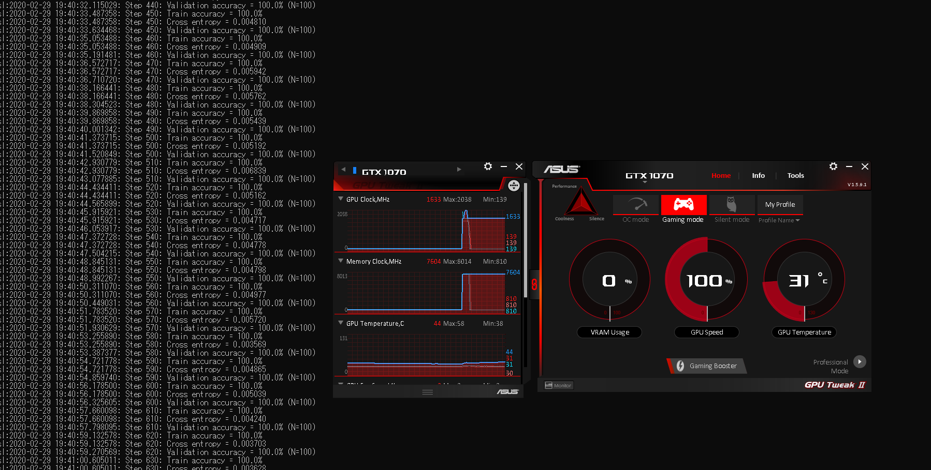Screen dimensions: 931x470
Task: Click the Silence label under triangle
Action: point(597,219)
